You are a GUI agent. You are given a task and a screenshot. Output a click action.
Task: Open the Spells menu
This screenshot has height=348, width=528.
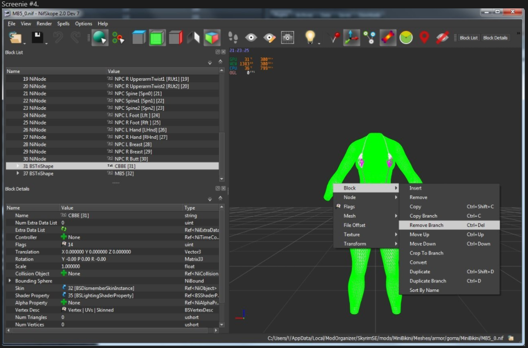(63, 24)
